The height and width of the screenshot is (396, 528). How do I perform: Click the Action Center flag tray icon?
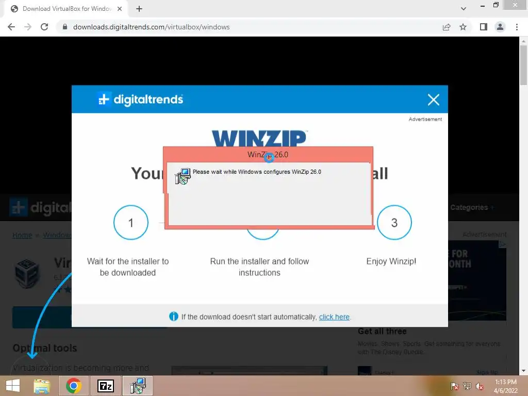(x=454, y=386)
